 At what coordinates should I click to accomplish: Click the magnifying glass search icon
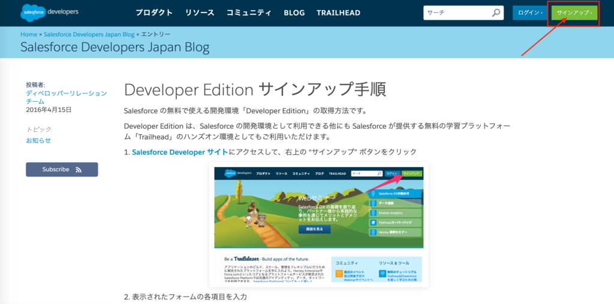click(496, 13)
